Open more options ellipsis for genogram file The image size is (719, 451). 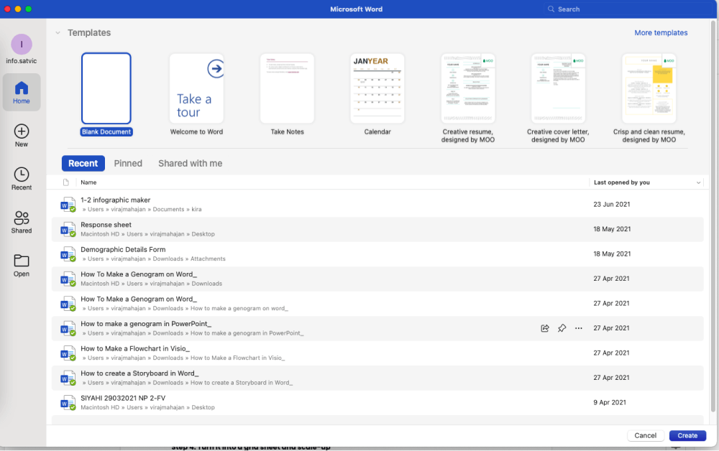[578, 328]
